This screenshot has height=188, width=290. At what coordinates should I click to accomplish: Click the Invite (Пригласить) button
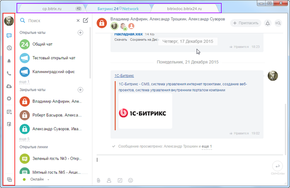(x=246, y=23)
